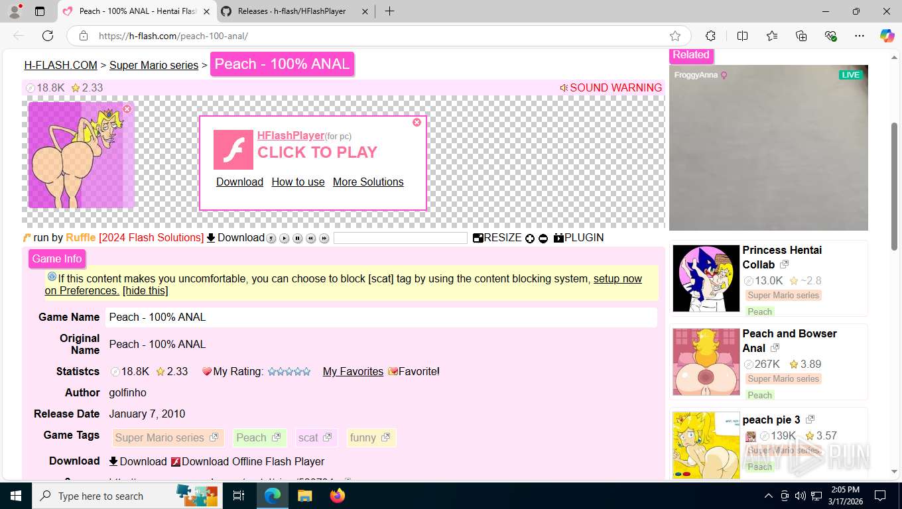Open More Solutions link
This screenshot has width=902, height=509.
(368, 182)
